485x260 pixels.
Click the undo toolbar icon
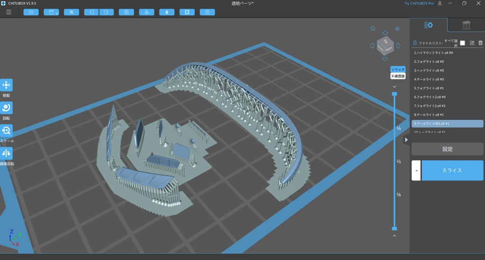(x=91, y=12)
